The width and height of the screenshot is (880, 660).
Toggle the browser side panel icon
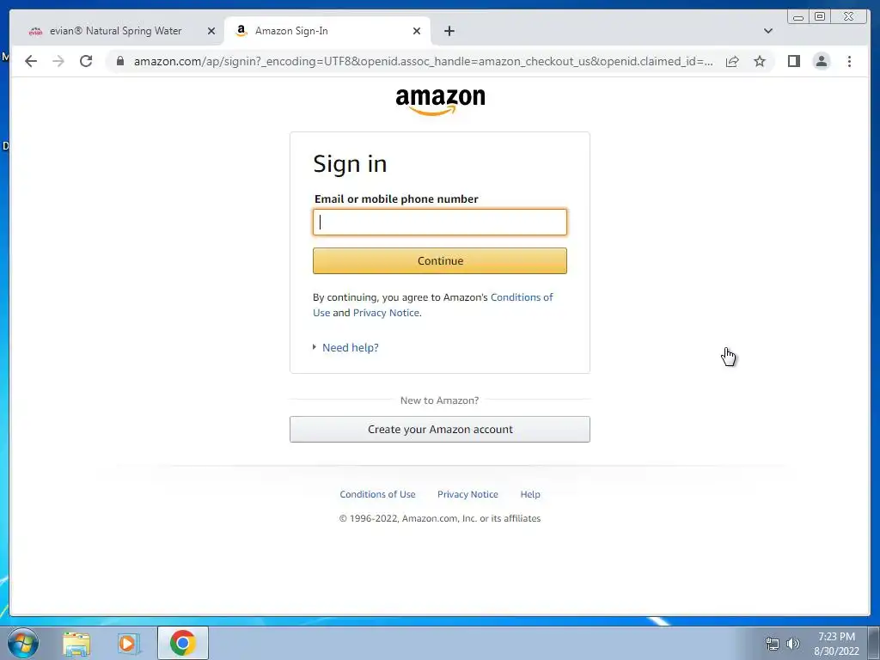point(793,61)
